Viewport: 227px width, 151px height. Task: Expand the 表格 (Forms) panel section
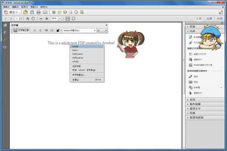205,100
